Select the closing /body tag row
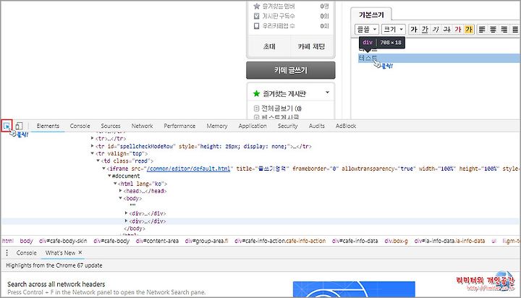The image size is (521, 298). (135, 229)
